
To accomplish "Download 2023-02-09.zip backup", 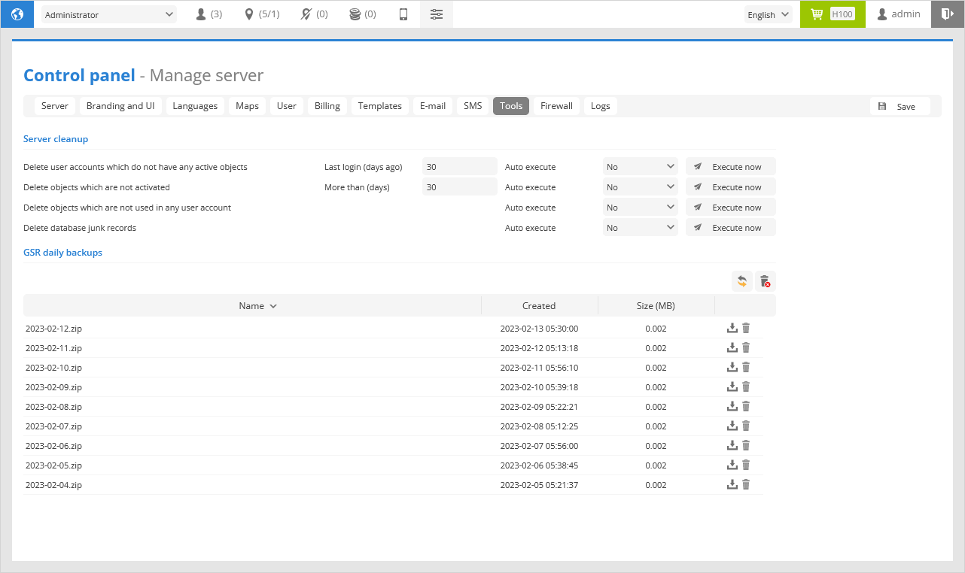I will click(x=732, y=387).
